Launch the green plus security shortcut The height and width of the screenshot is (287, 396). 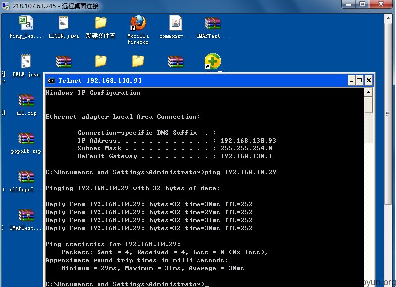[212, 61]
